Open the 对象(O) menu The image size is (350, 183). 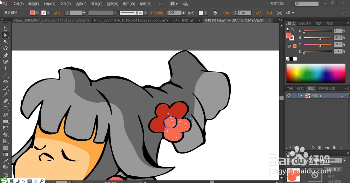(x=49, y=4)
